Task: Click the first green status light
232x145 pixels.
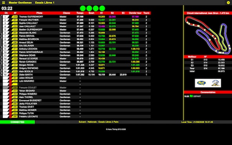Action: coord(83,8)
